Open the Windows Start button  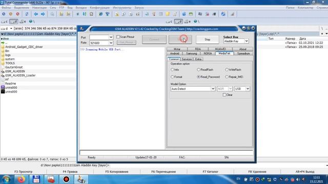(6, 179)
